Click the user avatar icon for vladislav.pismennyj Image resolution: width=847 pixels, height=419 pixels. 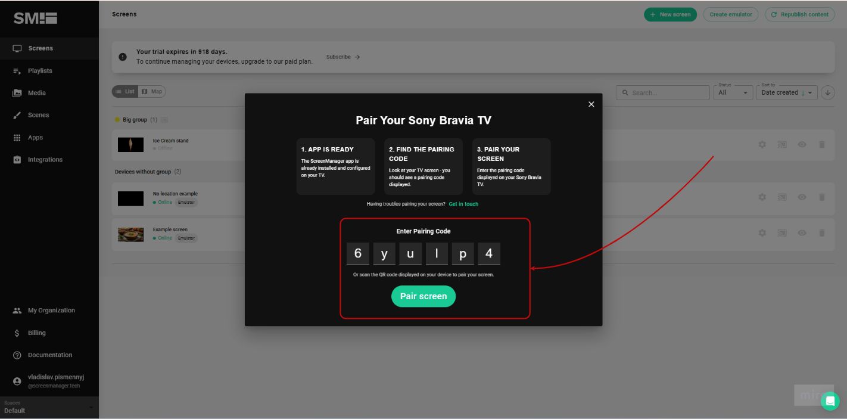point(17,381)
